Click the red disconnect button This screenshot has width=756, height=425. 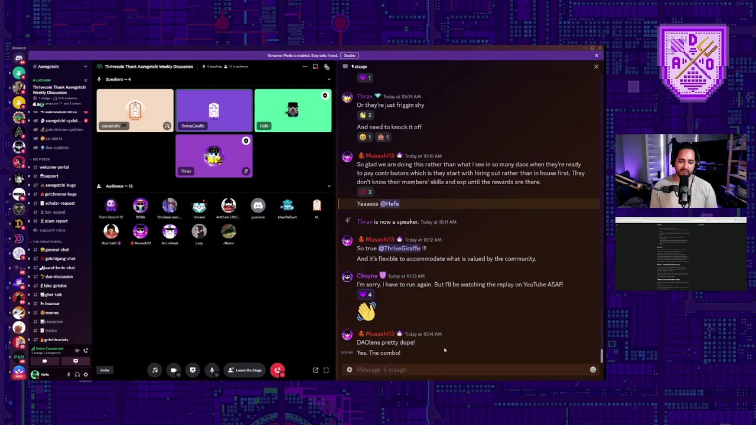click(x=278, y=370)
